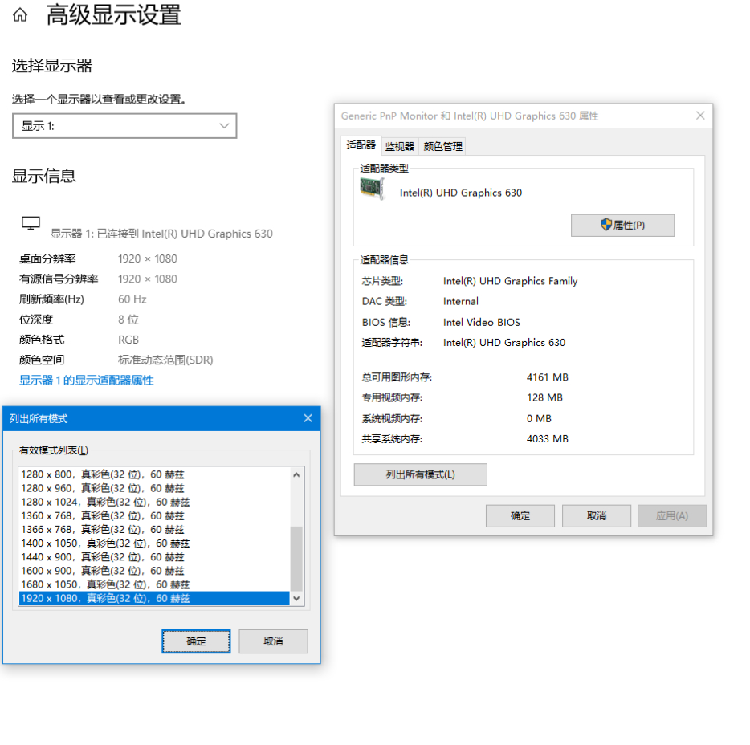Click the Internal DAC type value
Viewport: 750px width, 745px height.
pos(461,301)
